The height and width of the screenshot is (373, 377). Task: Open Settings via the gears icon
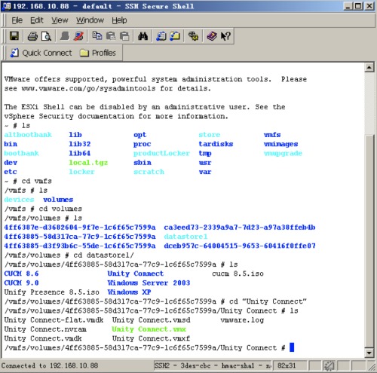coord(193,36)
